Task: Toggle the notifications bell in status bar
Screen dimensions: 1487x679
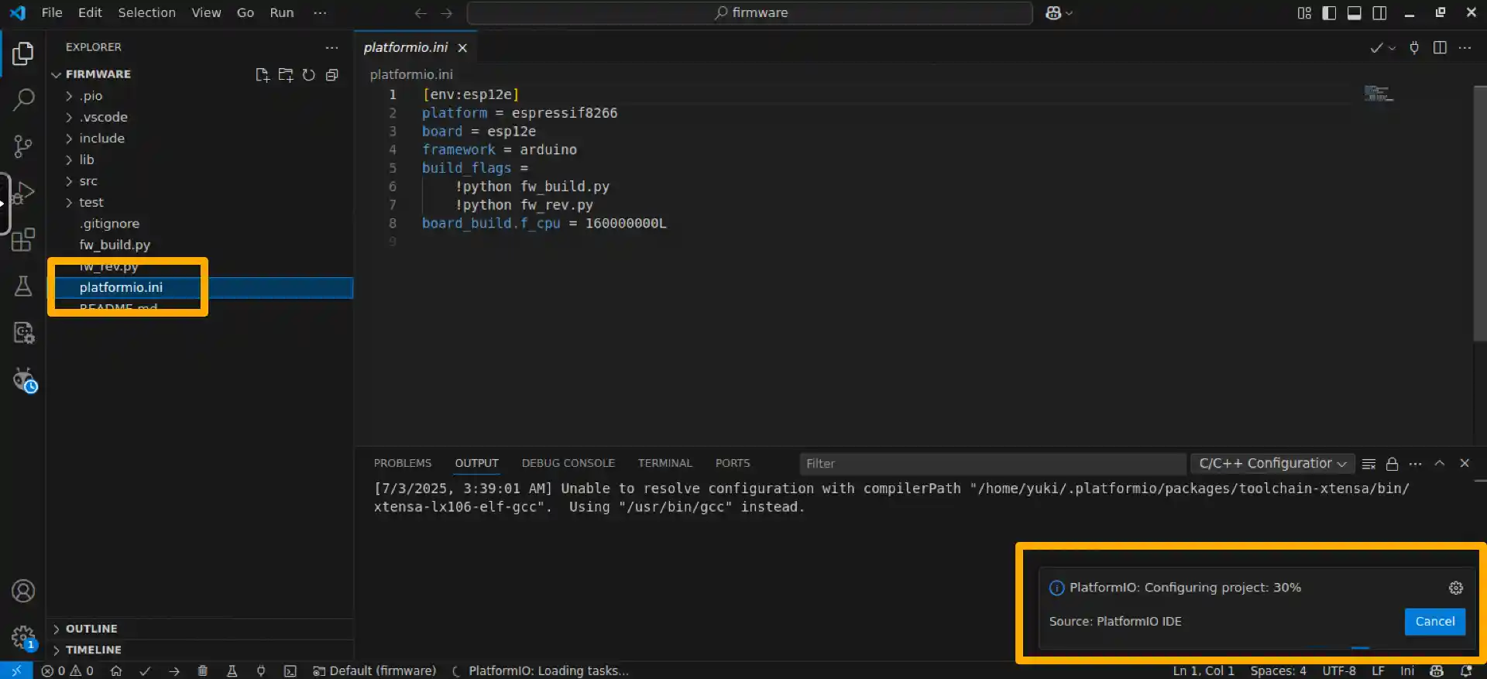Action: tap(1466, 670)
